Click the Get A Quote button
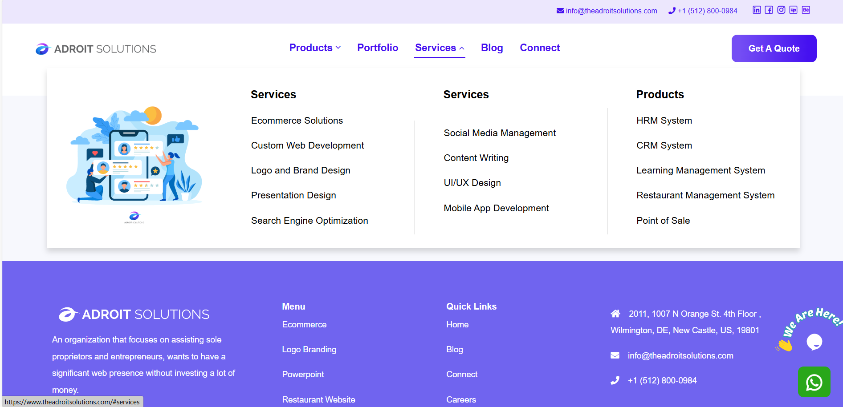The image size is (843, 407). point(774,48)
